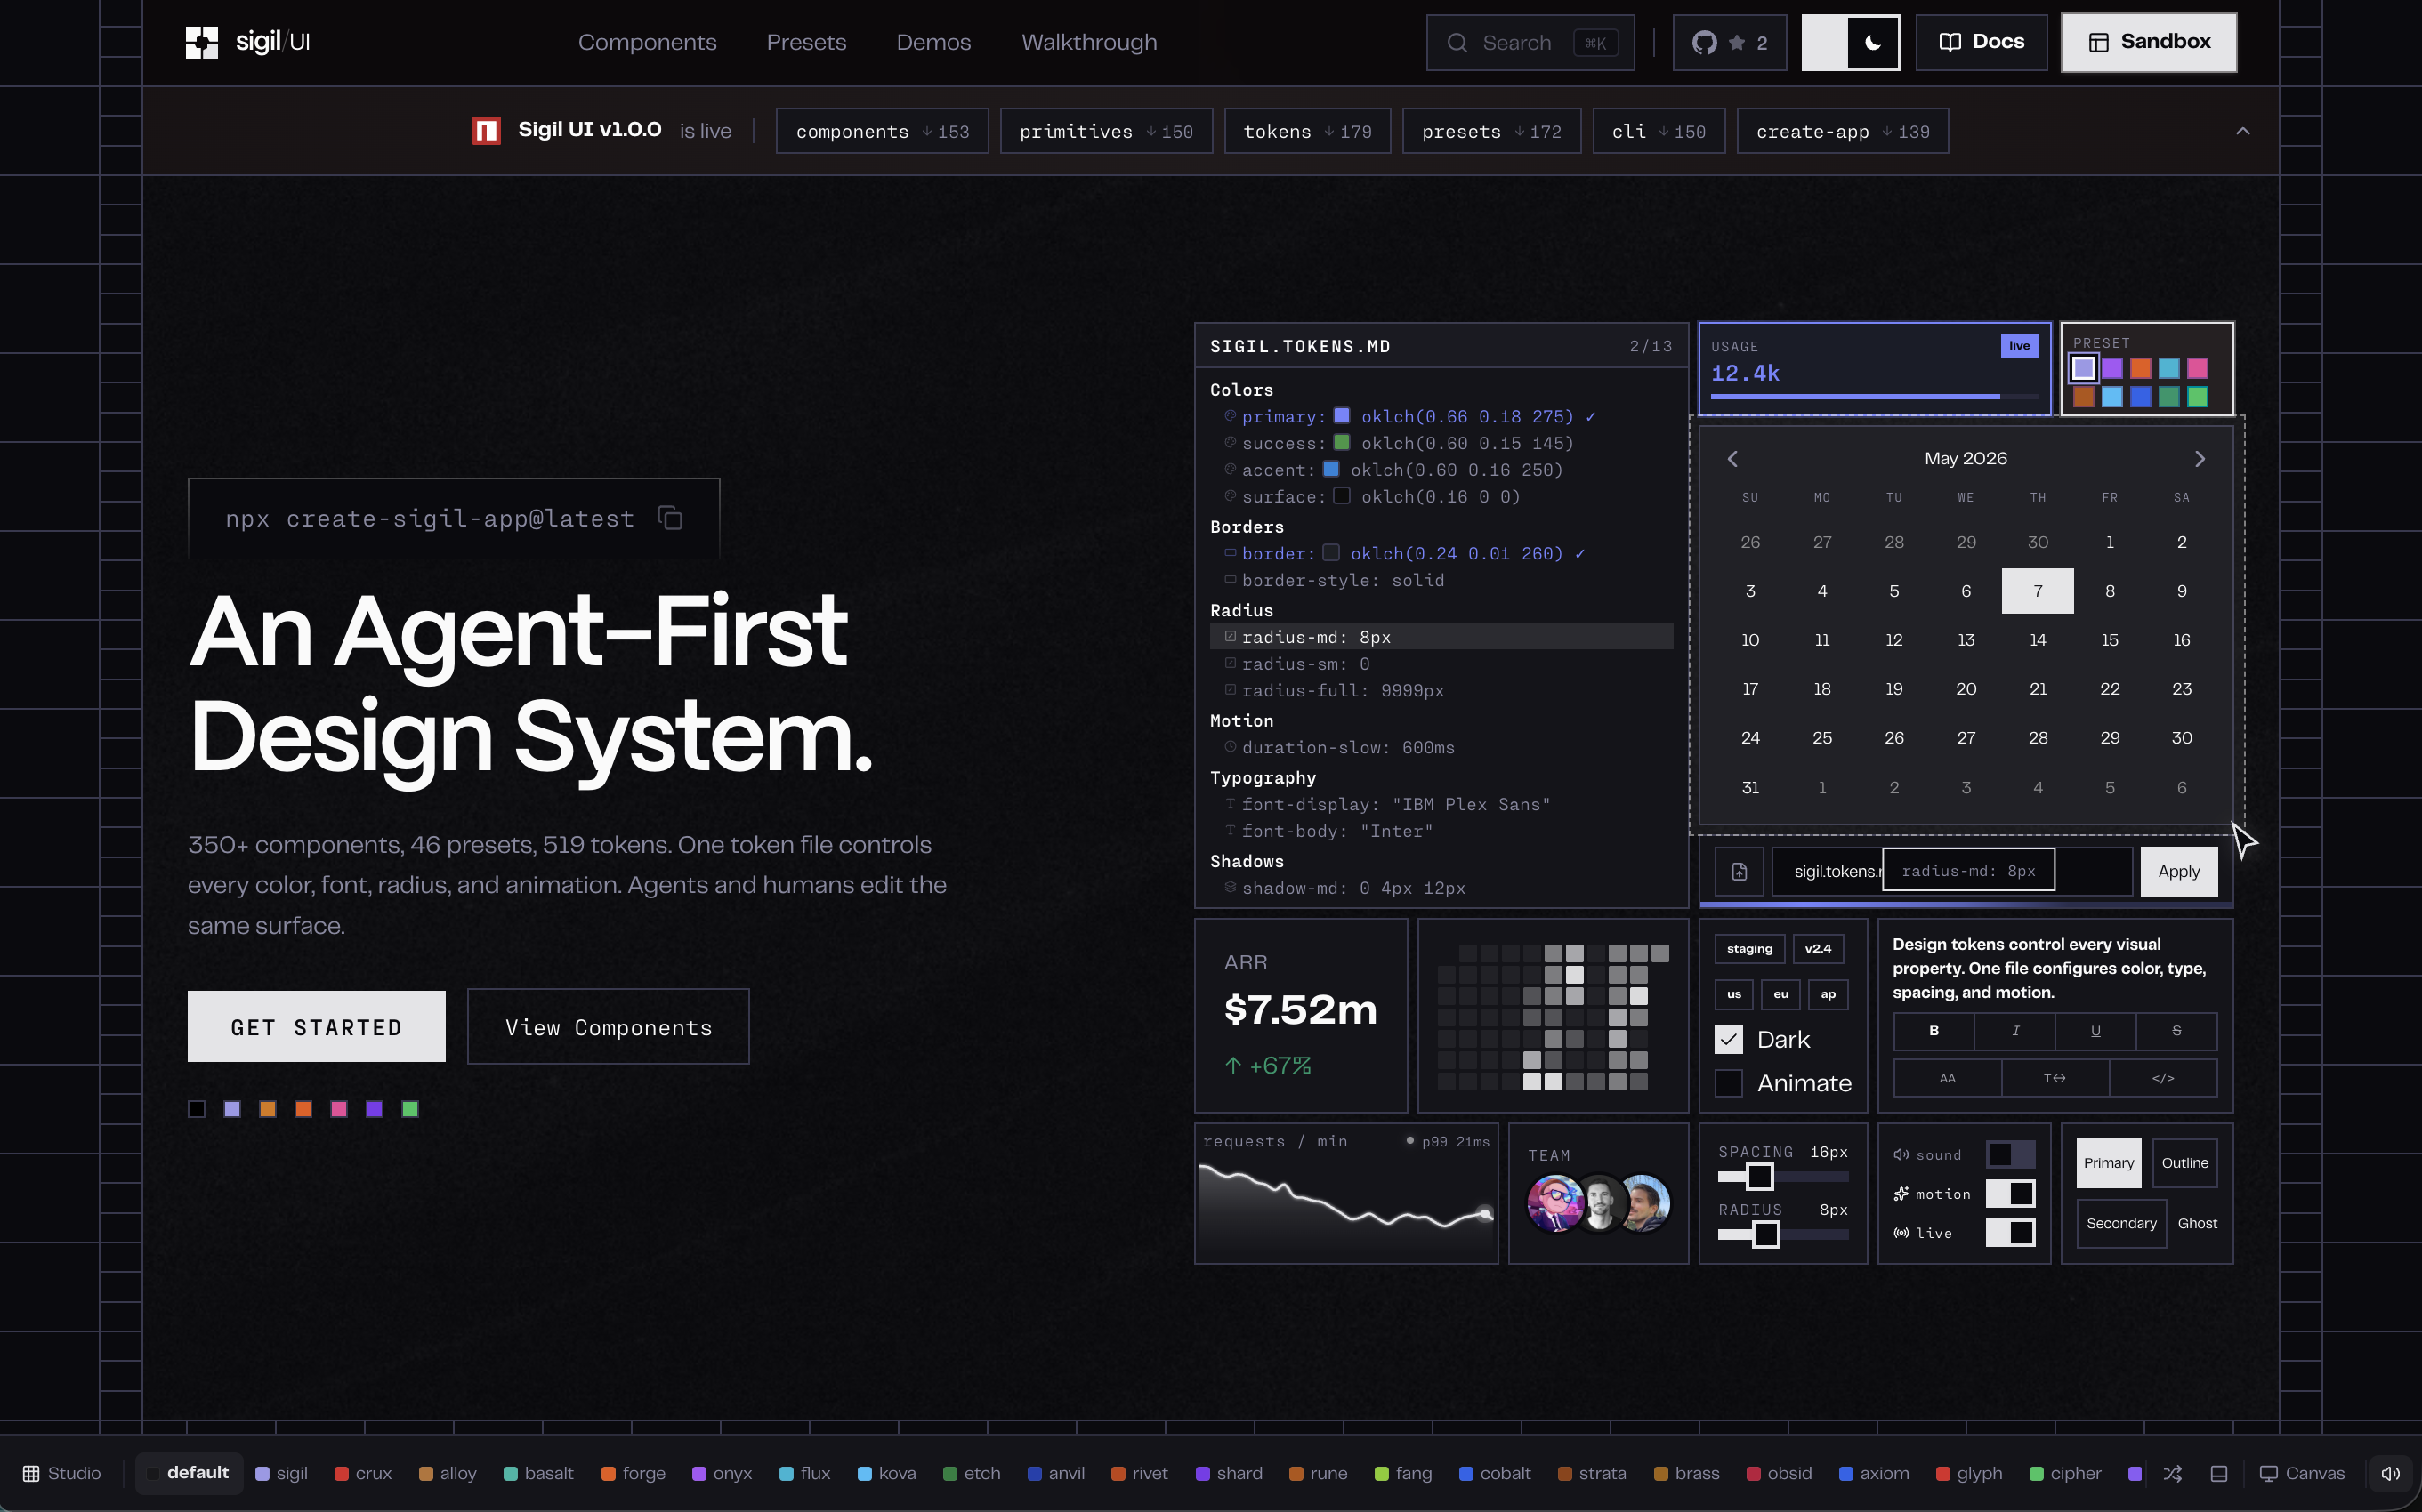Toggle the ap region chip
This screenshot has width=2422, height=1512.
(1828, 994)
